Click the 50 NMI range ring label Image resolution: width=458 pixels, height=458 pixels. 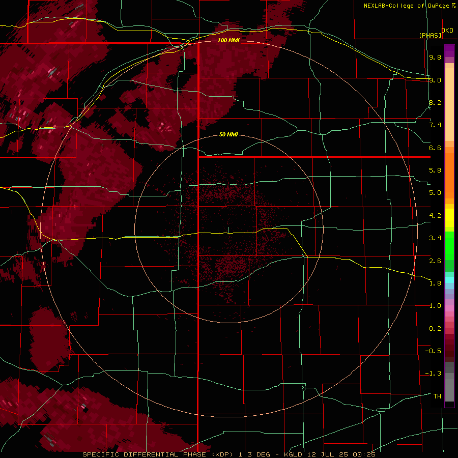pyautogui.click(x=228, y=134)
